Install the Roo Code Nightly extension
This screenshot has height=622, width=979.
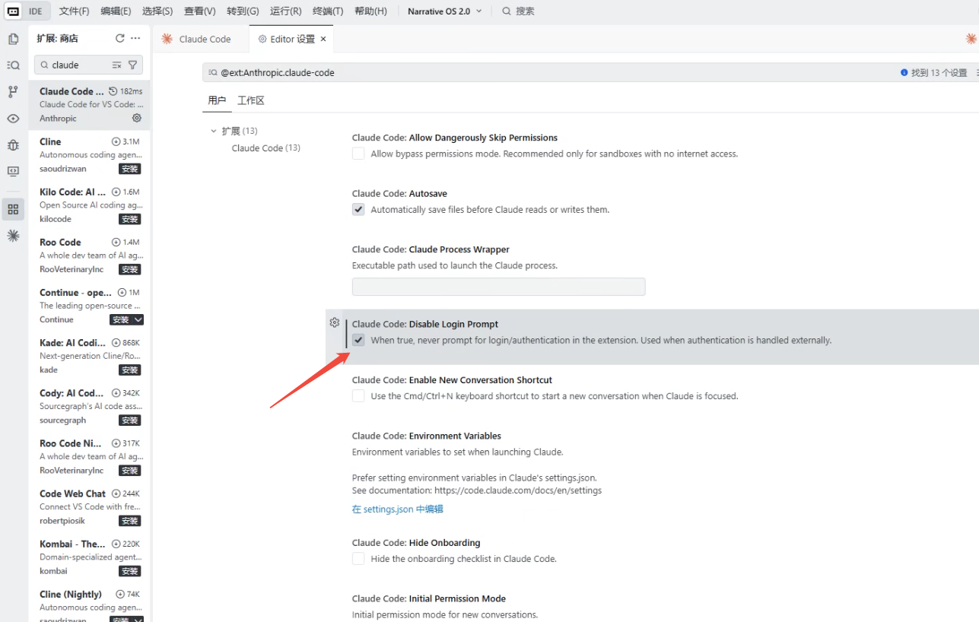tap(130, 471)
